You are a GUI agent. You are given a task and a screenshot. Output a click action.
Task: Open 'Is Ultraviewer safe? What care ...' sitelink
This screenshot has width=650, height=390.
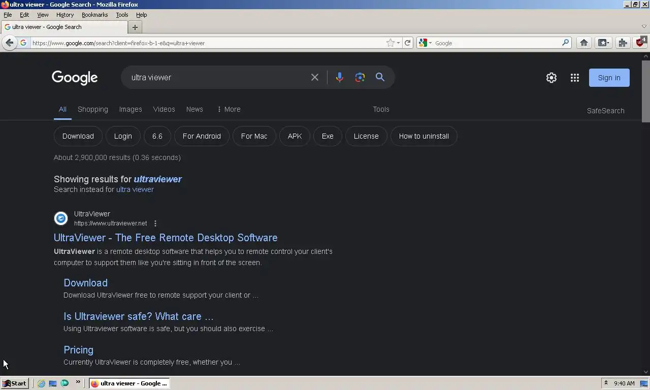(139, 316)
